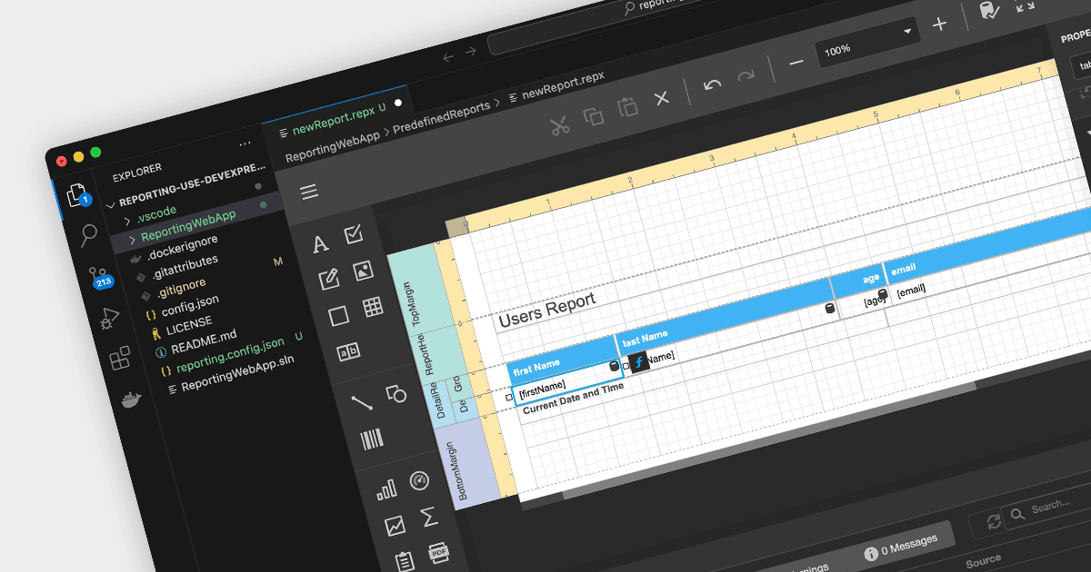Toggle full screen mode icon
1091x572 pixels.
coord(1025,4)
